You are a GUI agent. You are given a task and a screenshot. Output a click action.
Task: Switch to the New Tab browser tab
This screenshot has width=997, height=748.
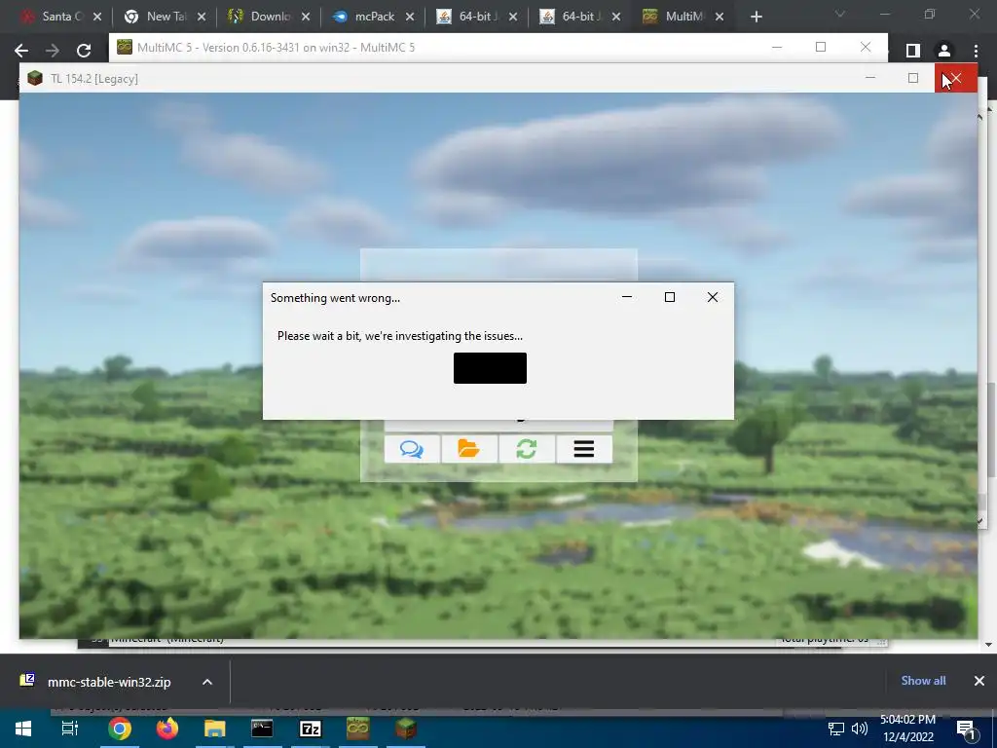[159, 17]
